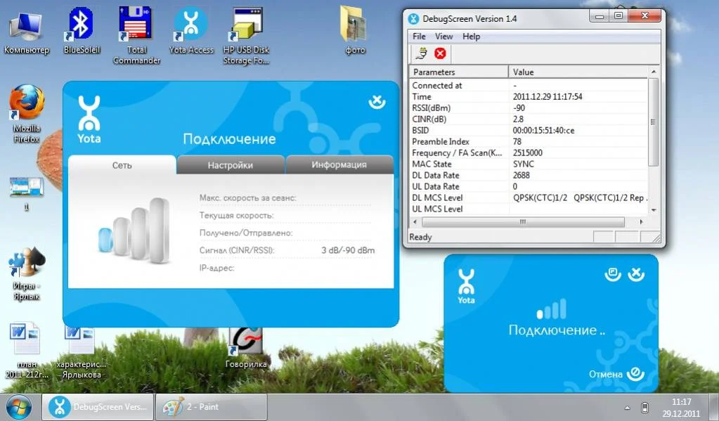719x421 pixels.
Task: Open the Help menu in DebugScreen
Action: tap(472, 37)
